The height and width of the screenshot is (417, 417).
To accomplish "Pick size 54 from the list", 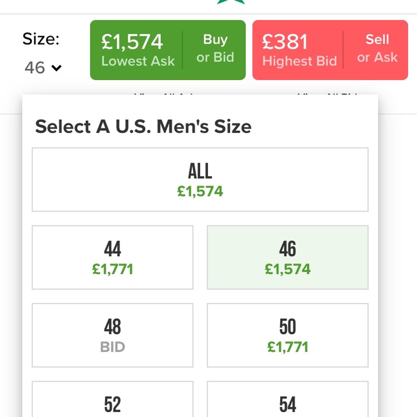I will (x=287, y=404).
